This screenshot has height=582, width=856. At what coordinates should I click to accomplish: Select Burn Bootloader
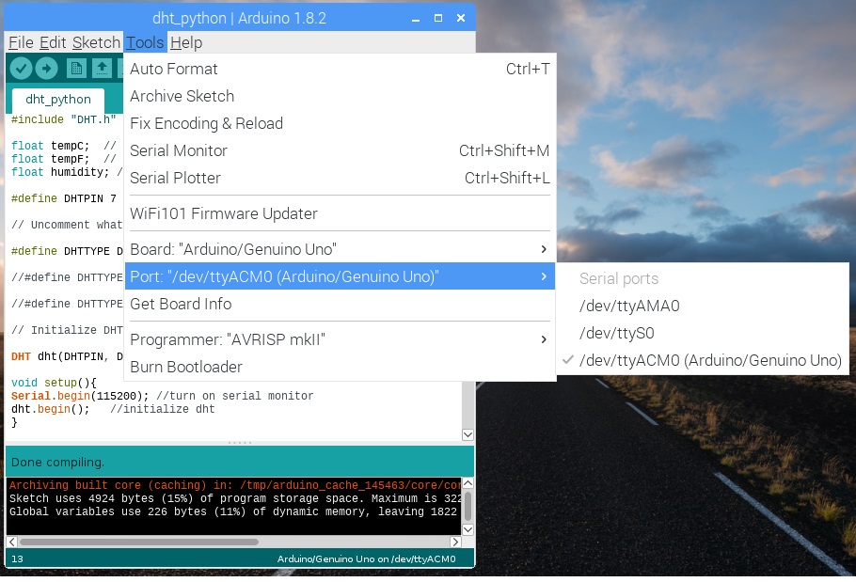340,367
